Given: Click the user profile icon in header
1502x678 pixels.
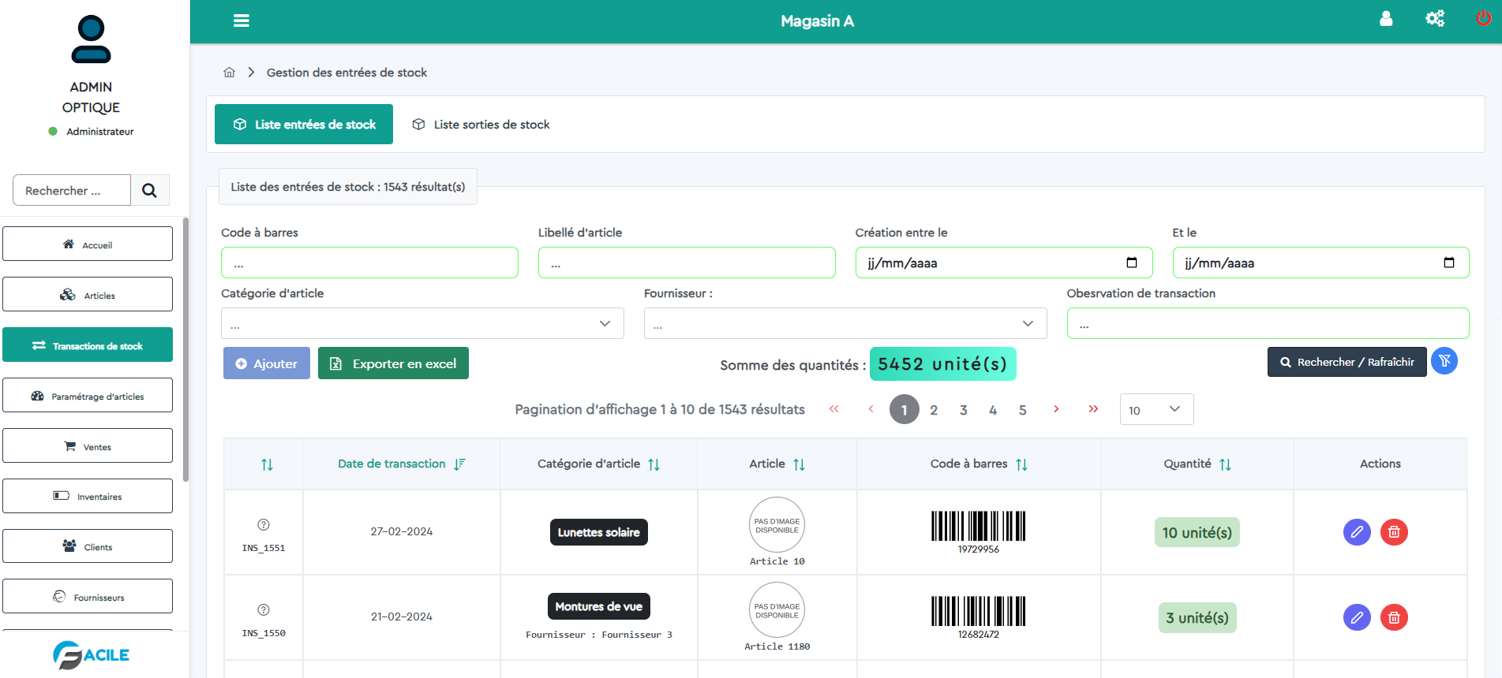Looking at the screenshot, I should pos(1386,19).
